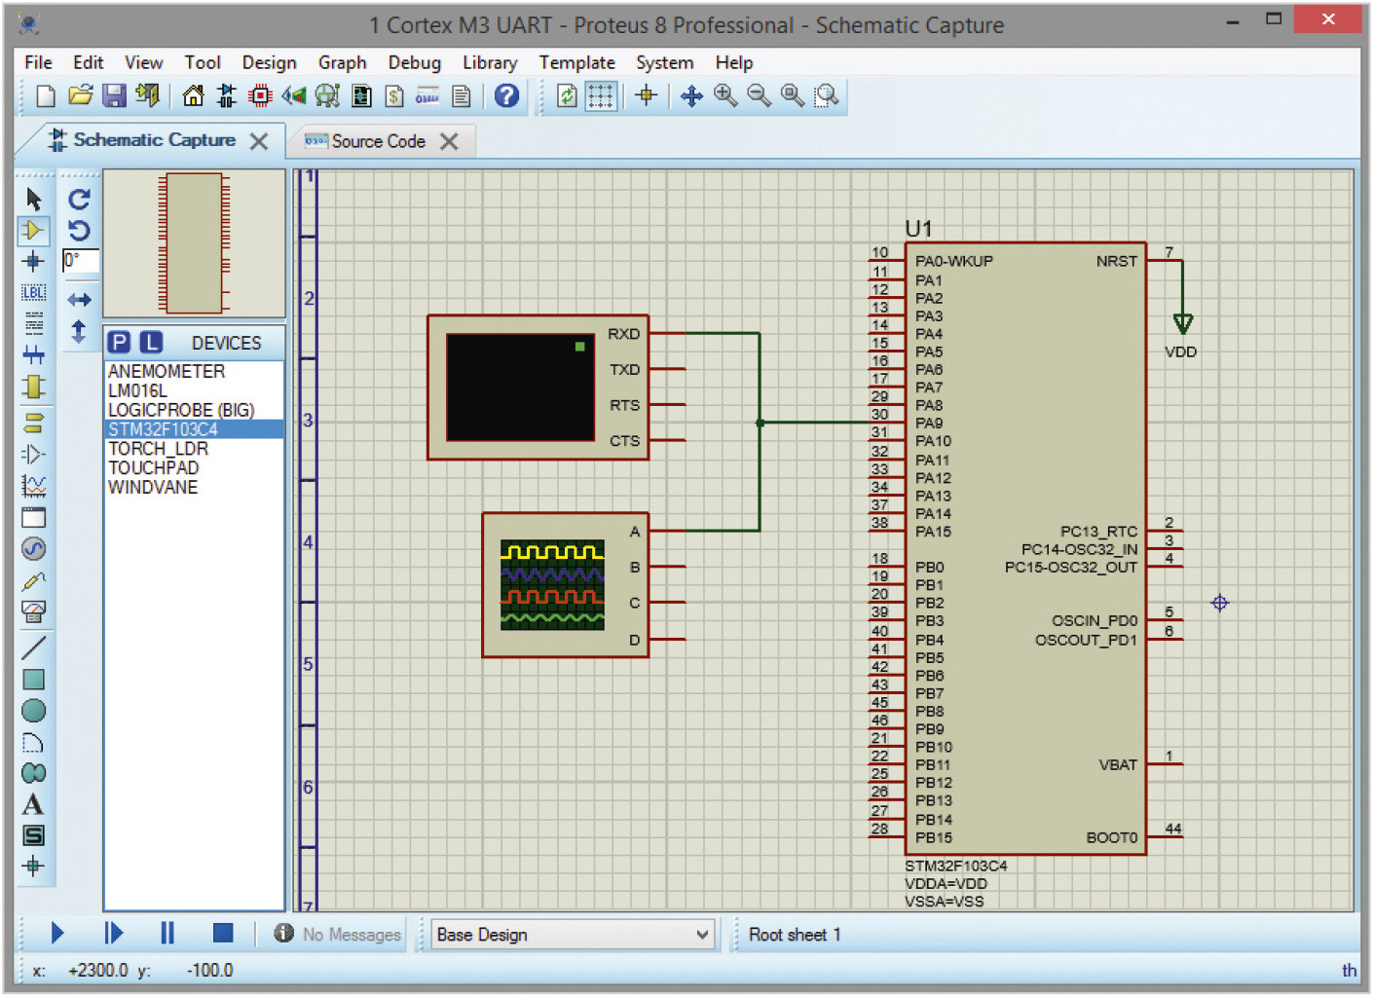Screen dimensions: 1374x998
Task: Toggle the grid display icon
Action: [x=601, y=95]
